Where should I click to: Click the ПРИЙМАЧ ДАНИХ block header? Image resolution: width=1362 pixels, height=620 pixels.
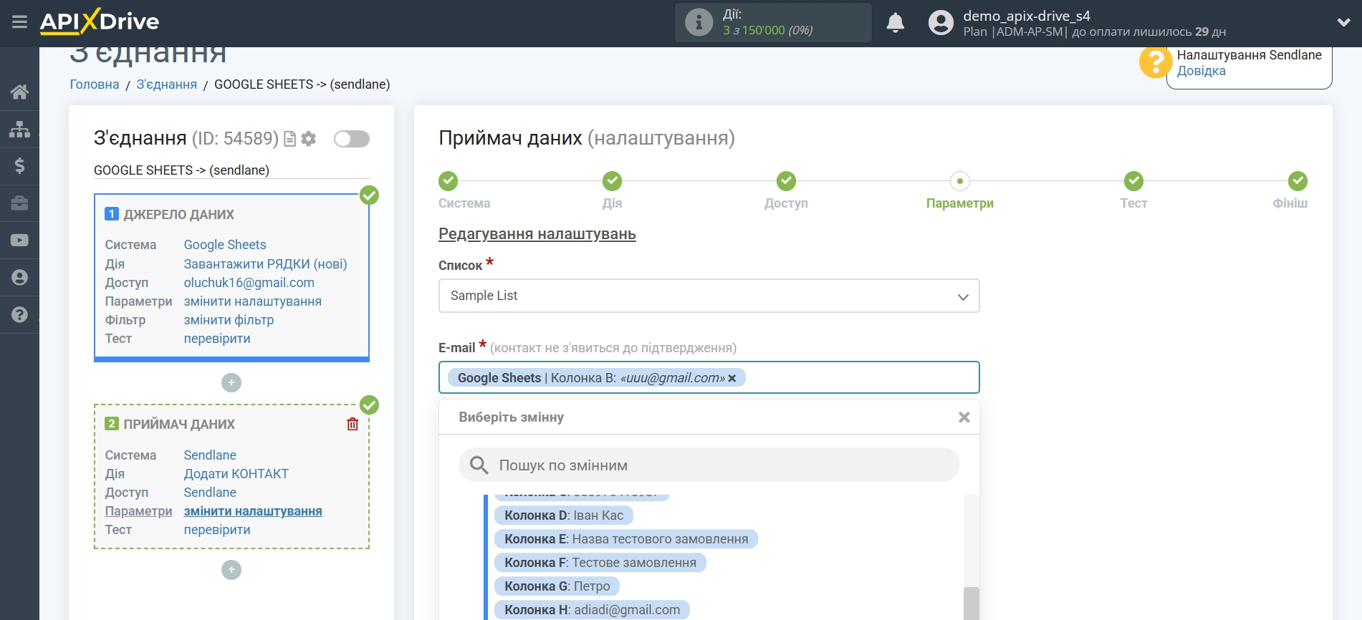(x=178, y=425)
